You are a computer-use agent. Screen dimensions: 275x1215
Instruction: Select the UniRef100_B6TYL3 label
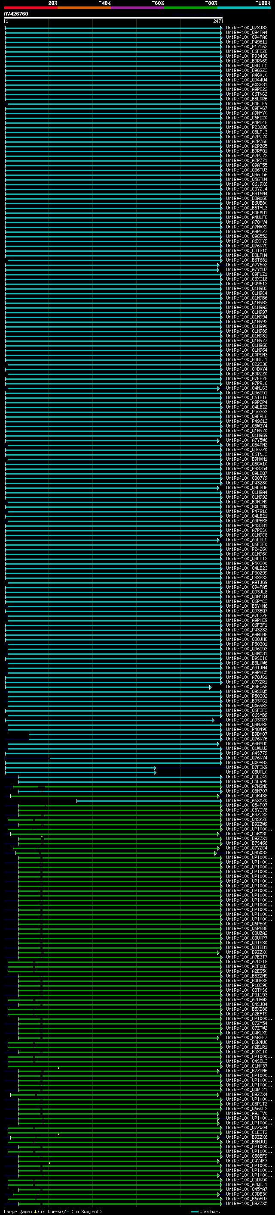click(x=247, y=208)
